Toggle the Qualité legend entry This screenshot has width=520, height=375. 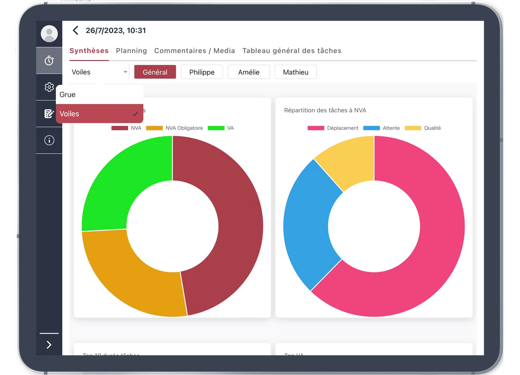(x=424, y=128)
